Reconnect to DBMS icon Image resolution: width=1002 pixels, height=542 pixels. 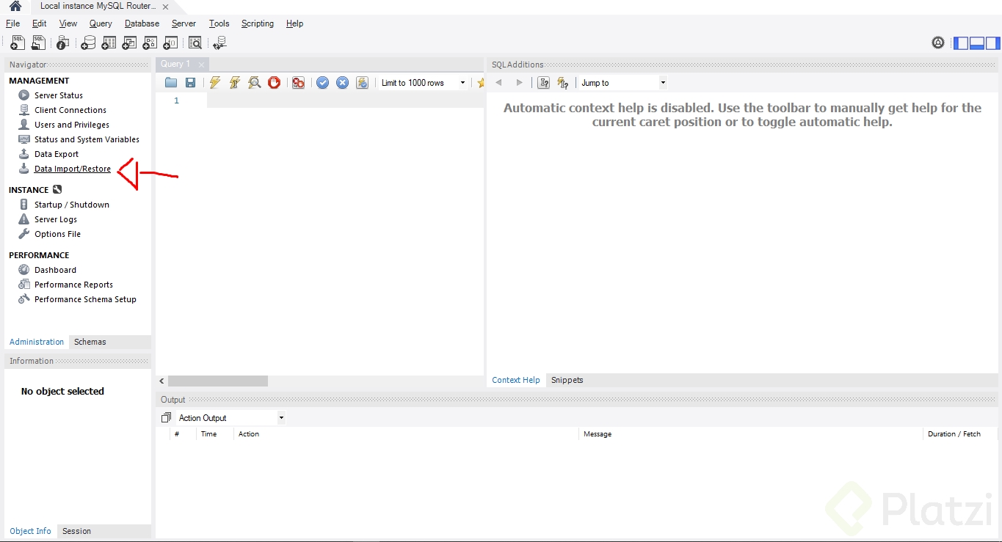click(x=219, y=43)
